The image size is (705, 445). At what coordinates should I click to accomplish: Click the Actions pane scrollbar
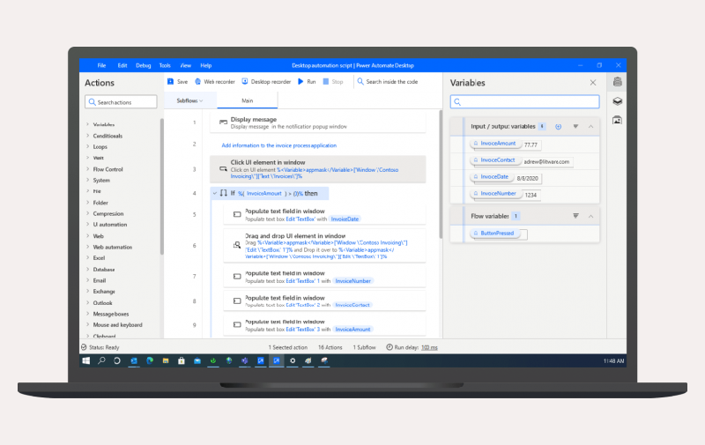162,187
